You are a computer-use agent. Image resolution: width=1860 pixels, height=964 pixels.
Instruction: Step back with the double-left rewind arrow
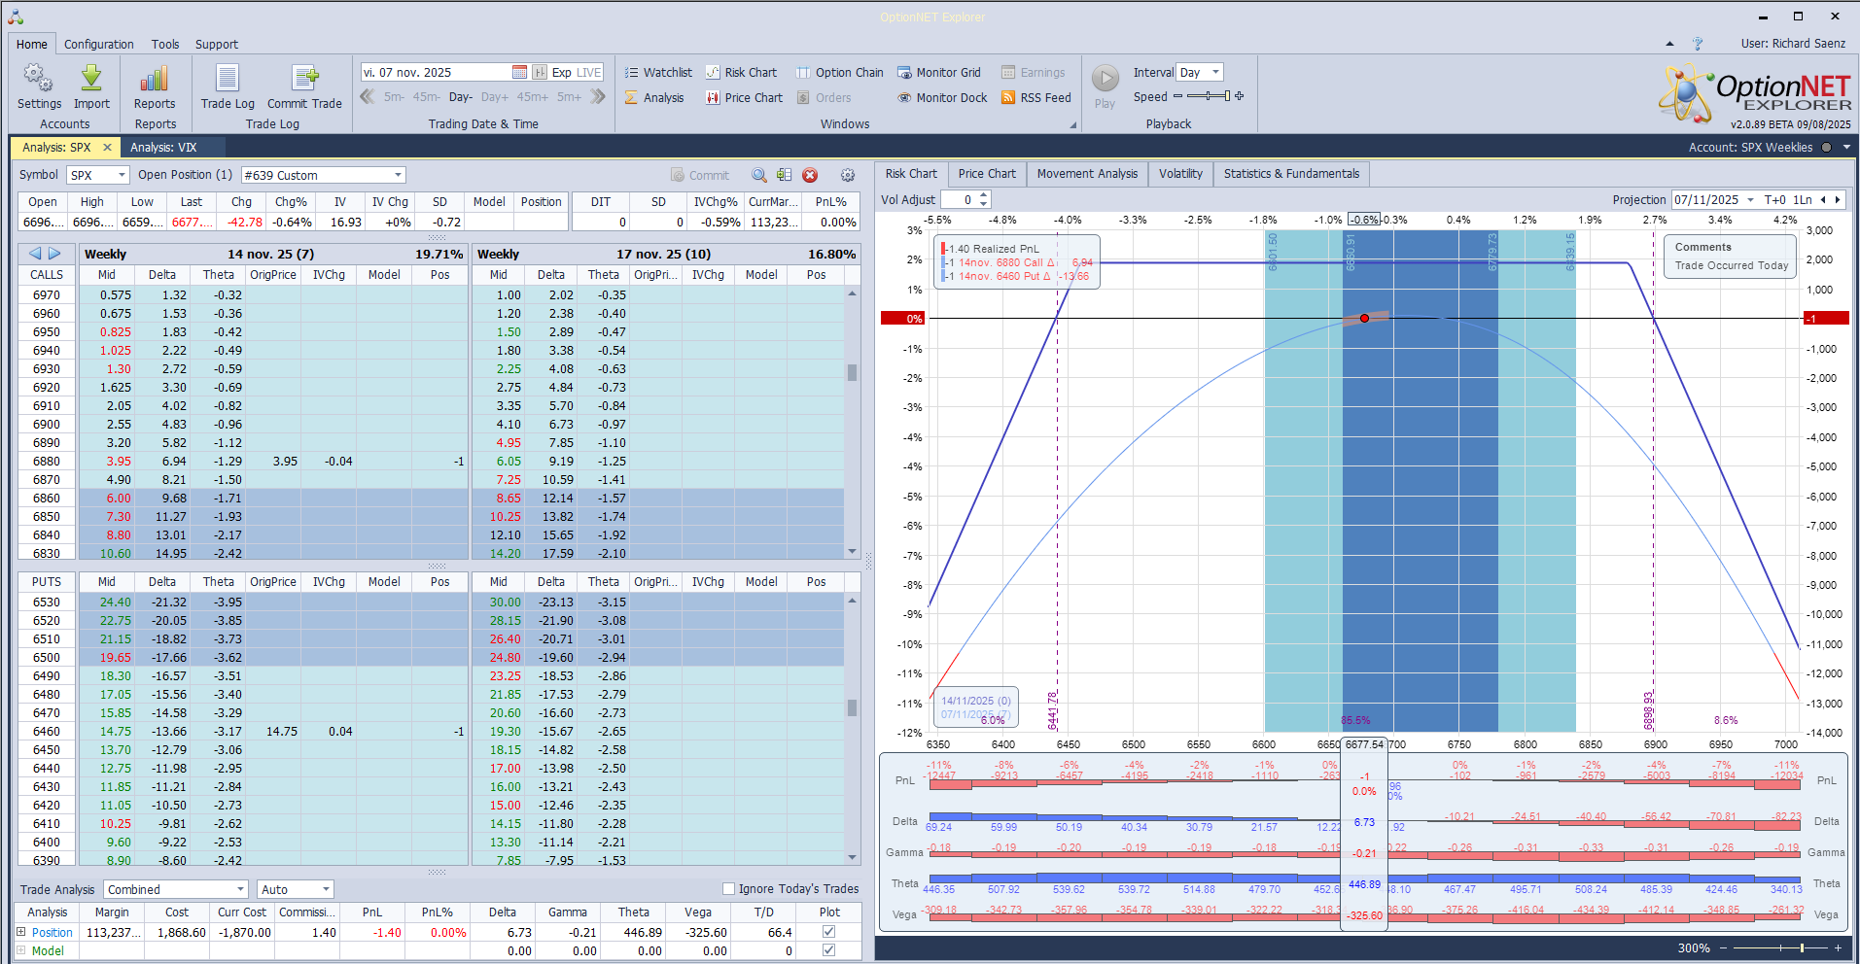click(368, 96)
